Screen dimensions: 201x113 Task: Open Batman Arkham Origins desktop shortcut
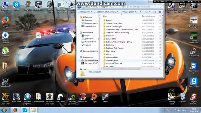194,22
